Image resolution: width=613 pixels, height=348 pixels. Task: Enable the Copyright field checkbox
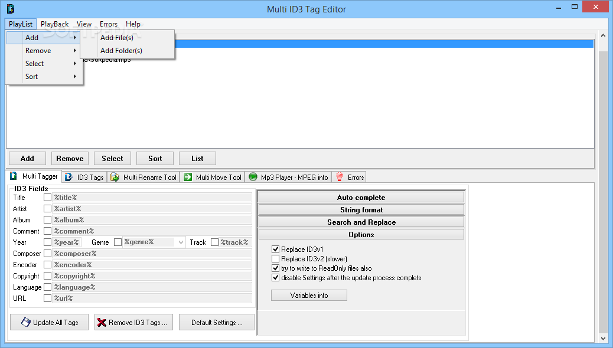[x=47, y=275]
